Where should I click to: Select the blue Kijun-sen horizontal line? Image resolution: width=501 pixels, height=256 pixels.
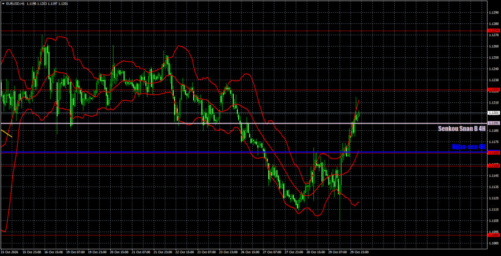tap(244, 152)
